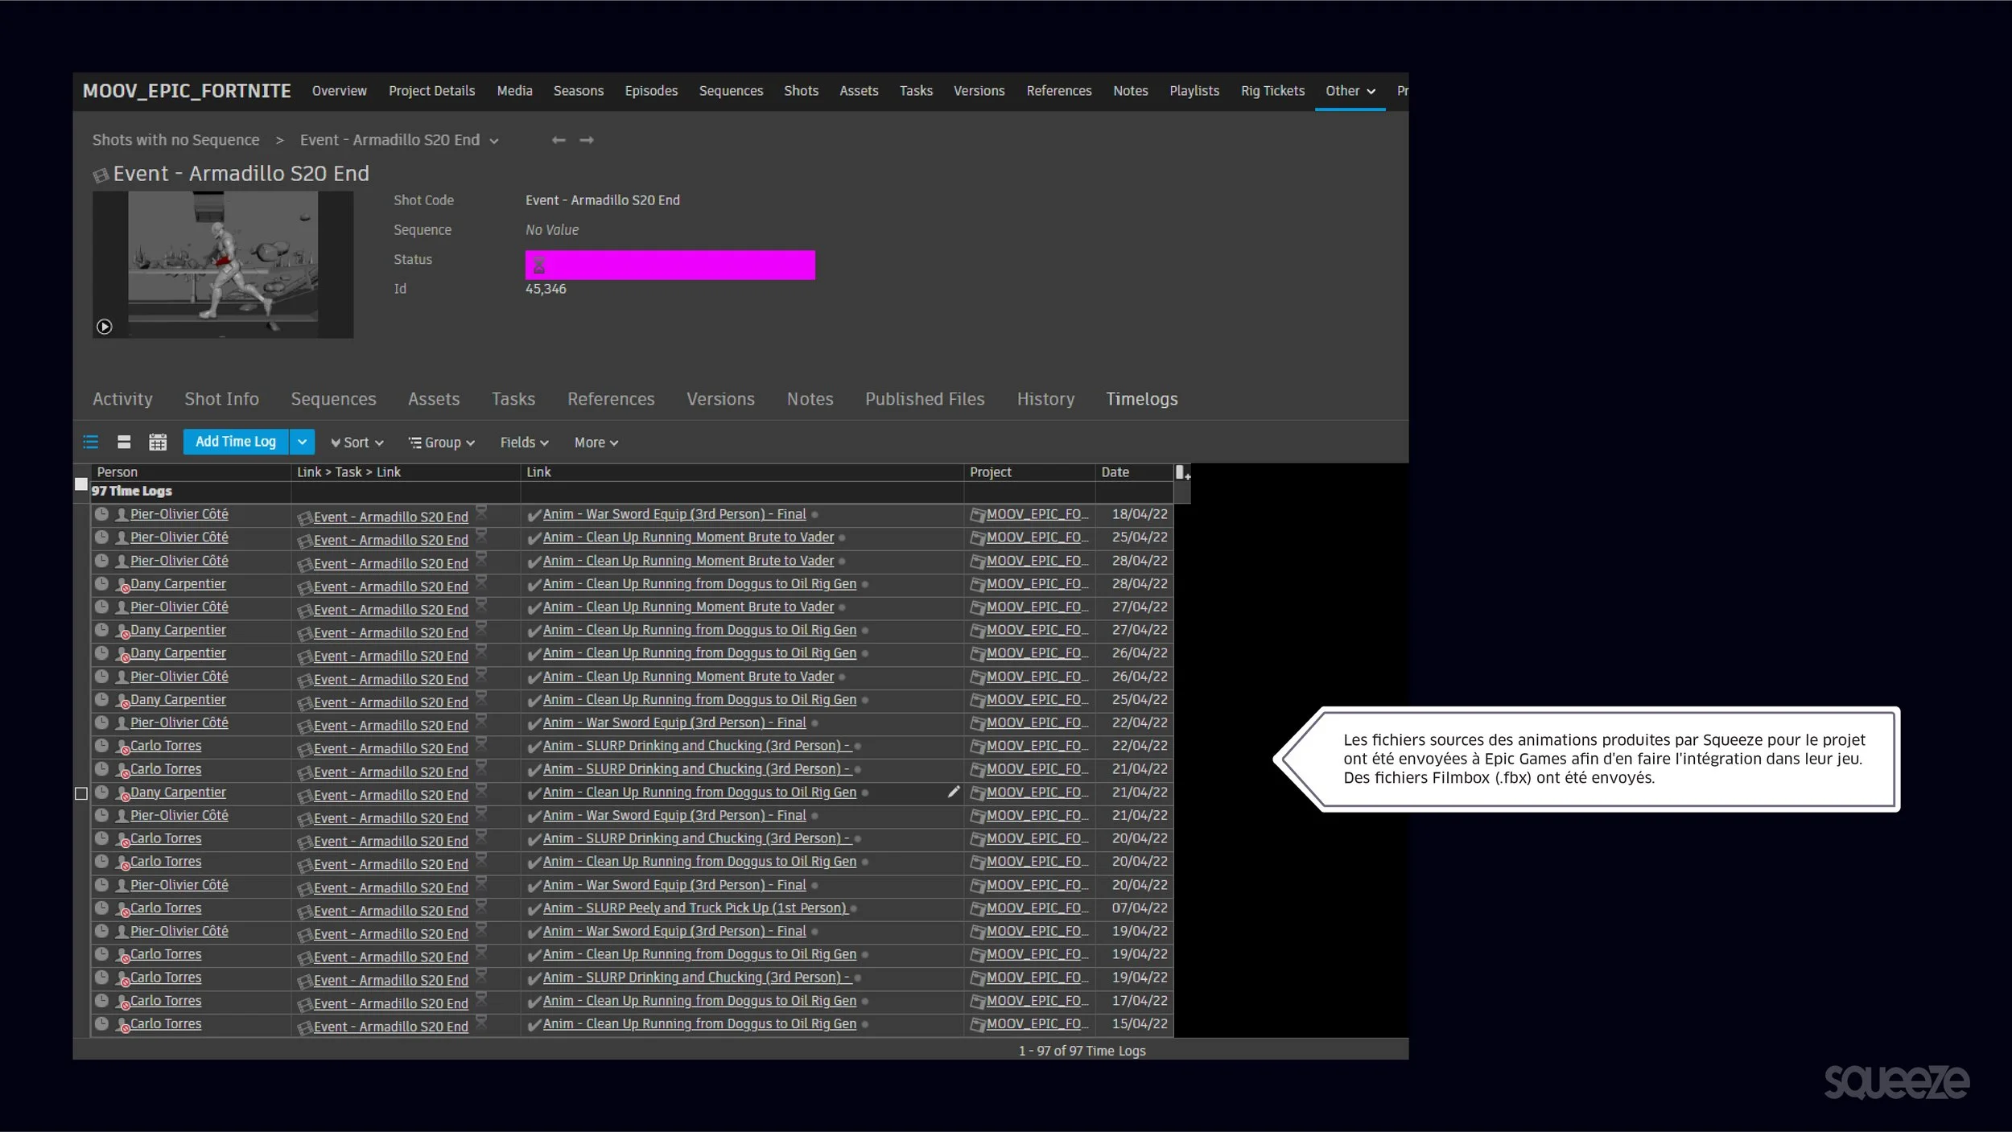Open the Group dropdown menu
The image size is (2012, 1132).
(442, 443)
